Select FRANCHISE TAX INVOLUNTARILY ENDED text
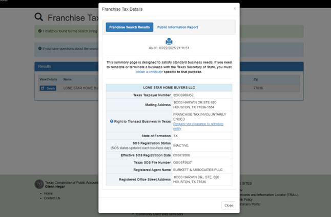The image size is (331, 217). tap(199, 117)
